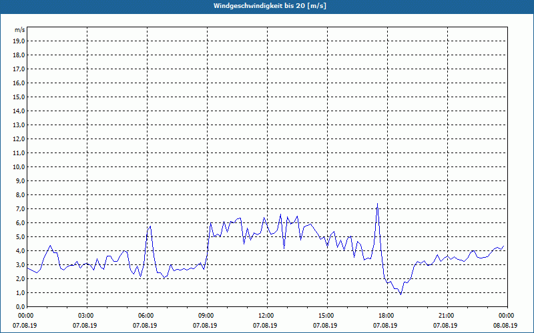The image size is (534, 333).
Task: Pick the '14,0' y-axis label
Action: click(19, 111)
